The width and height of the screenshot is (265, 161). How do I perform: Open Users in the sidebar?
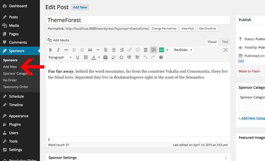(20, 133)
